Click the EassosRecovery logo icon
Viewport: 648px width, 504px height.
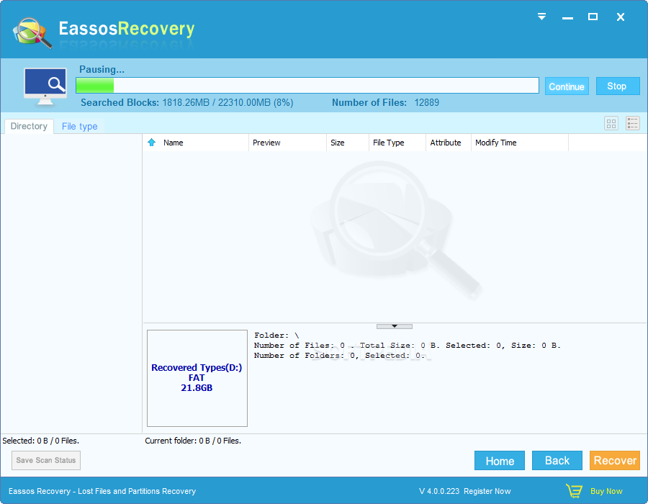pyautogui.click(x=32, y=32)
